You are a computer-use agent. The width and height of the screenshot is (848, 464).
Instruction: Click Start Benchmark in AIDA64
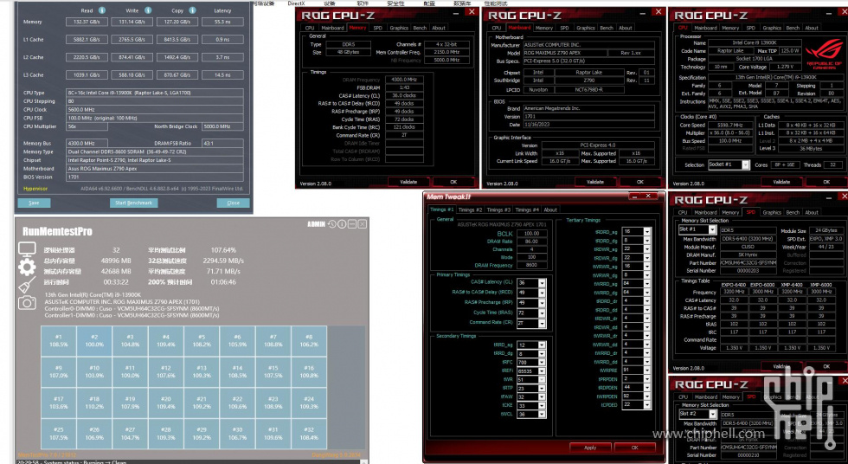pos(133,203)
